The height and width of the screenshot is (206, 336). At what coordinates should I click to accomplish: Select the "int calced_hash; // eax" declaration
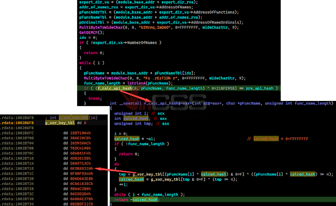coord(140,119)
